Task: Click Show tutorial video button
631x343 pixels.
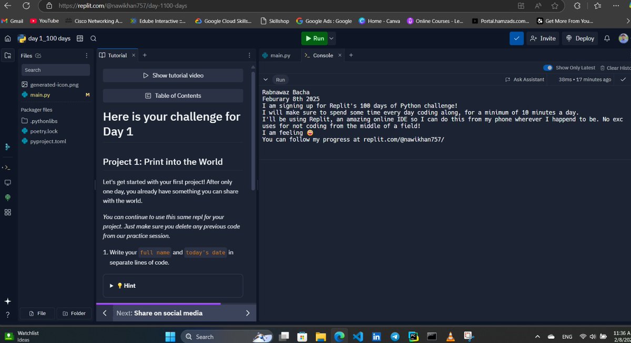Action: pos(173,75)
